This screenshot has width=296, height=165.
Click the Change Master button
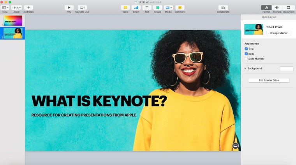[x=278, y=33]
